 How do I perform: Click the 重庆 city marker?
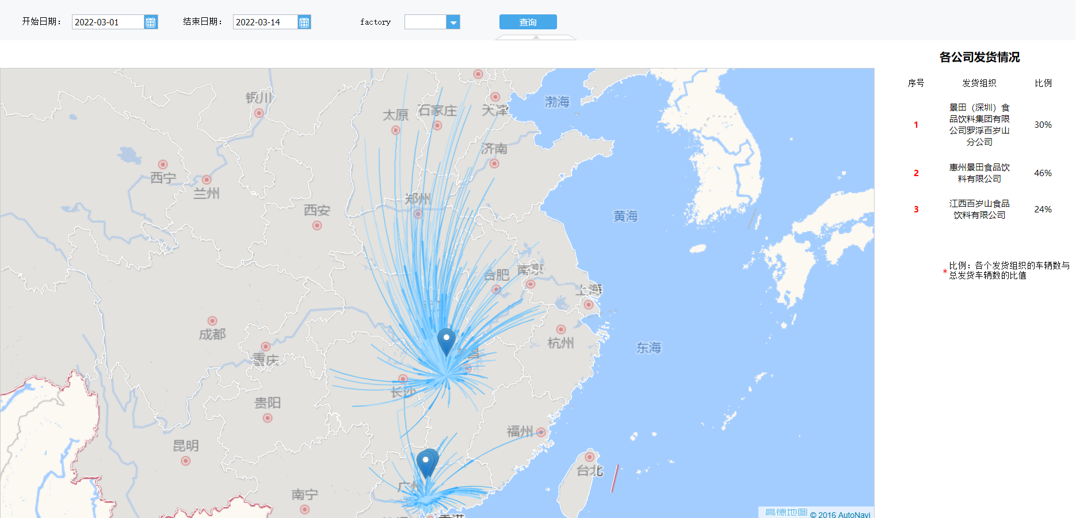pos(265,346)
